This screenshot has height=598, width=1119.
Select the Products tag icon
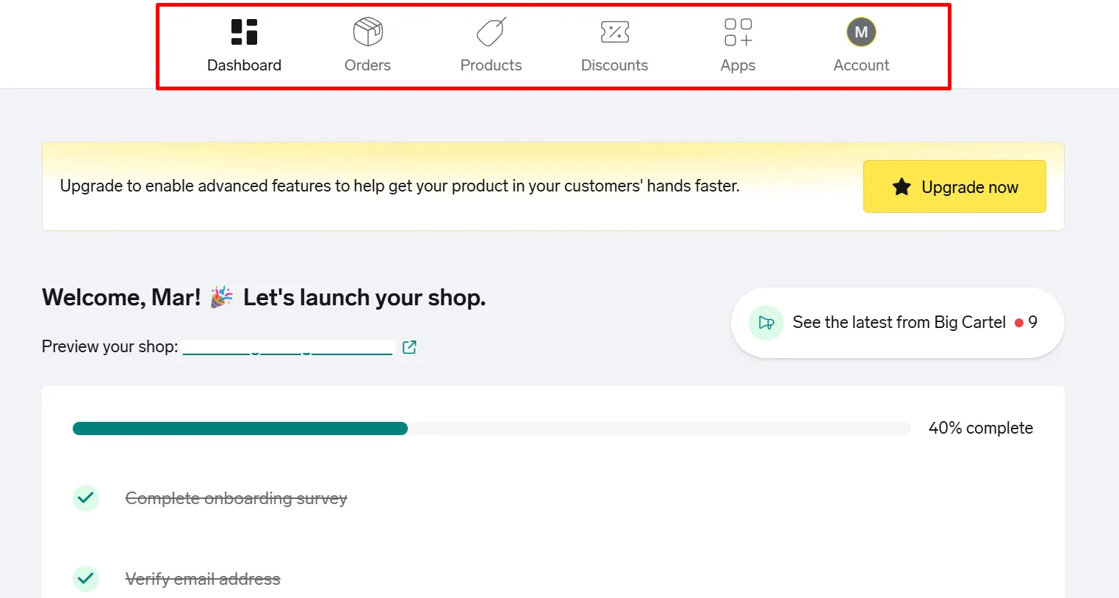click(x=491, y=32)
